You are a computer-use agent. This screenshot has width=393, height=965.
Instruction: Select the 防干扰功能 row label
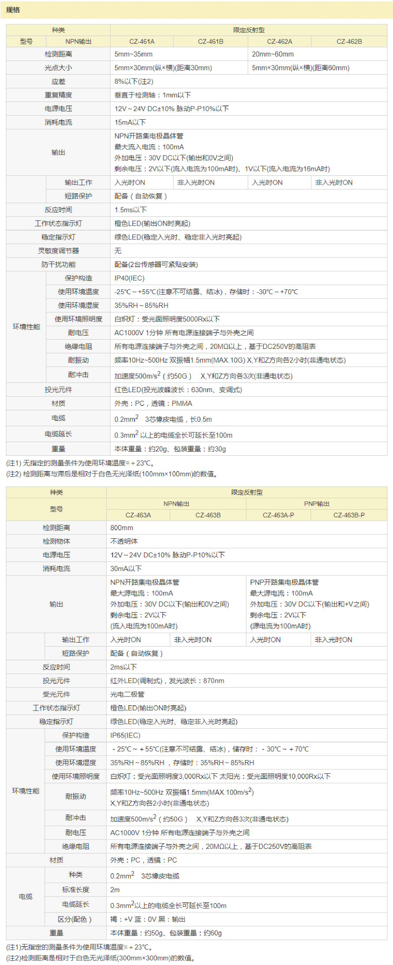[x=58, y=265]
